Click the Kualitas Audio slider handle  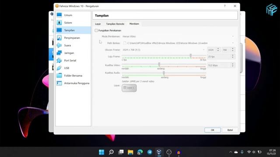coord(164,73)
